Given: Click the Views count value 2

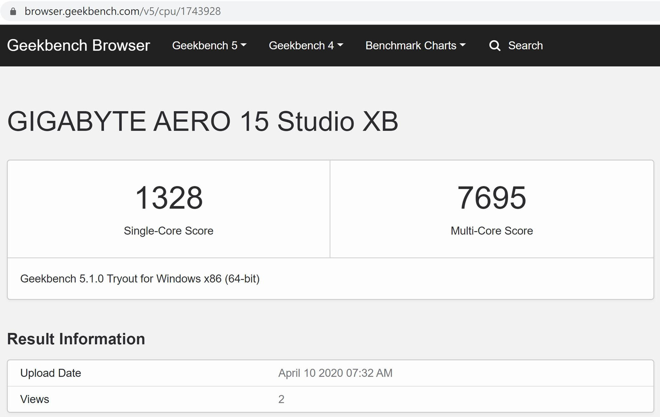Looking at the screenshot, I should (281, 399).
